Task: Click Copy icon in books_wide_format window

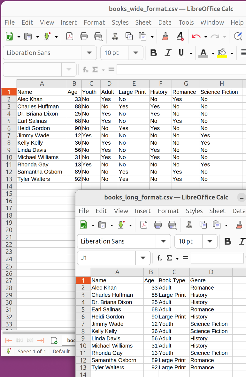Action: [x=129, y=36]
